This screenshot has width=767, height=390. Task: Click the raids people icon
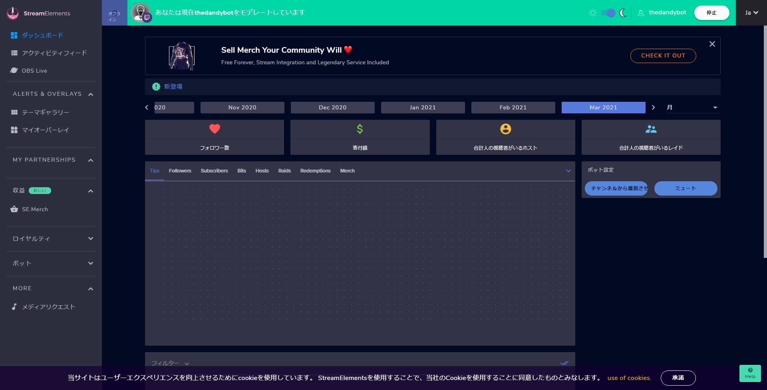coord(651,129)
